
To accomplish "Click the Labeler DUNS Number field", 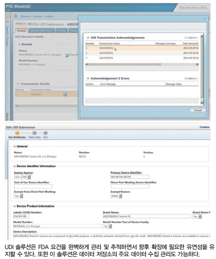I will (x=21, y=216).
